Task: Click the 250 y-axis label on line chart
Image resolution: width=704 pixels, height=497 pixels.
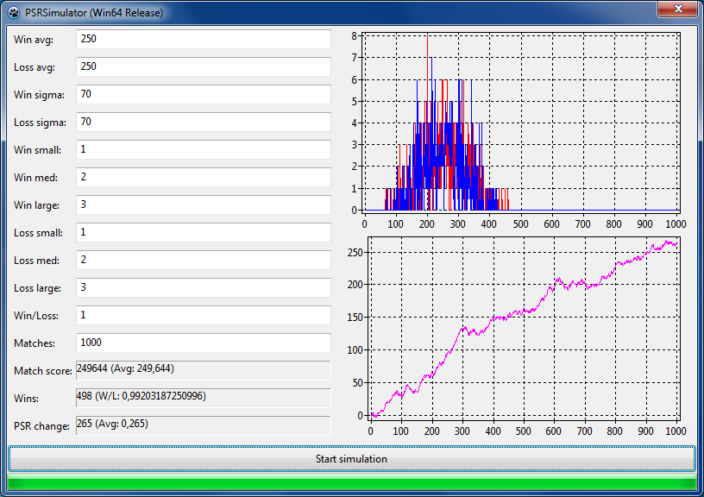Action: pos(355,253)
